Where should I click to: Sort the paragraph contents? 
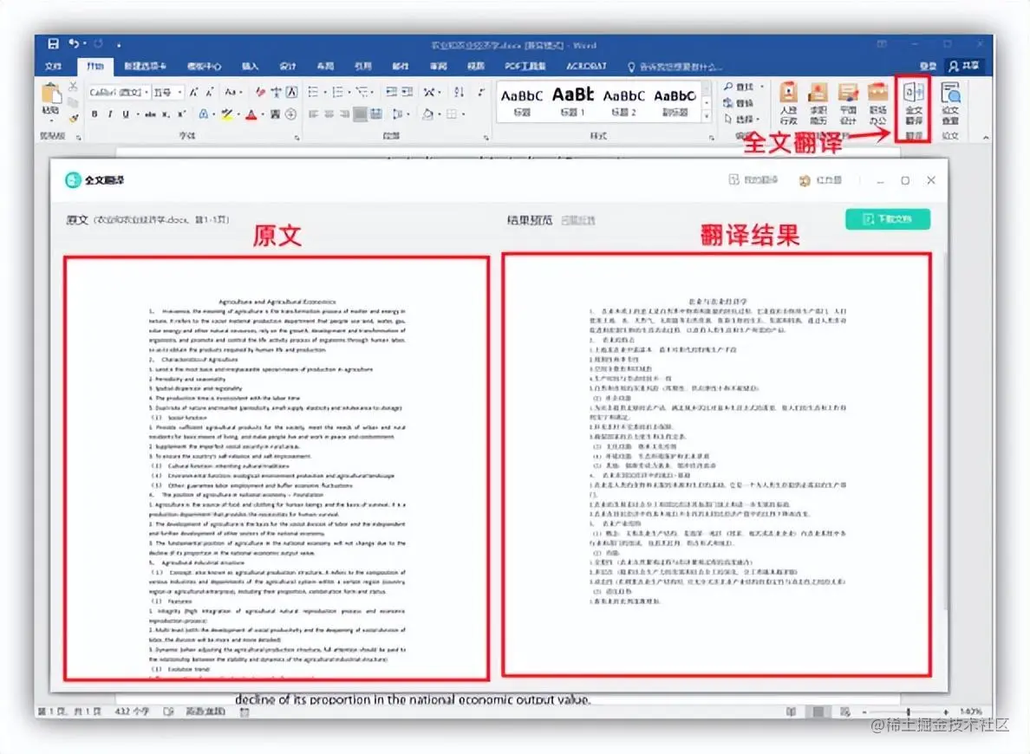click(x=459, y=92)
